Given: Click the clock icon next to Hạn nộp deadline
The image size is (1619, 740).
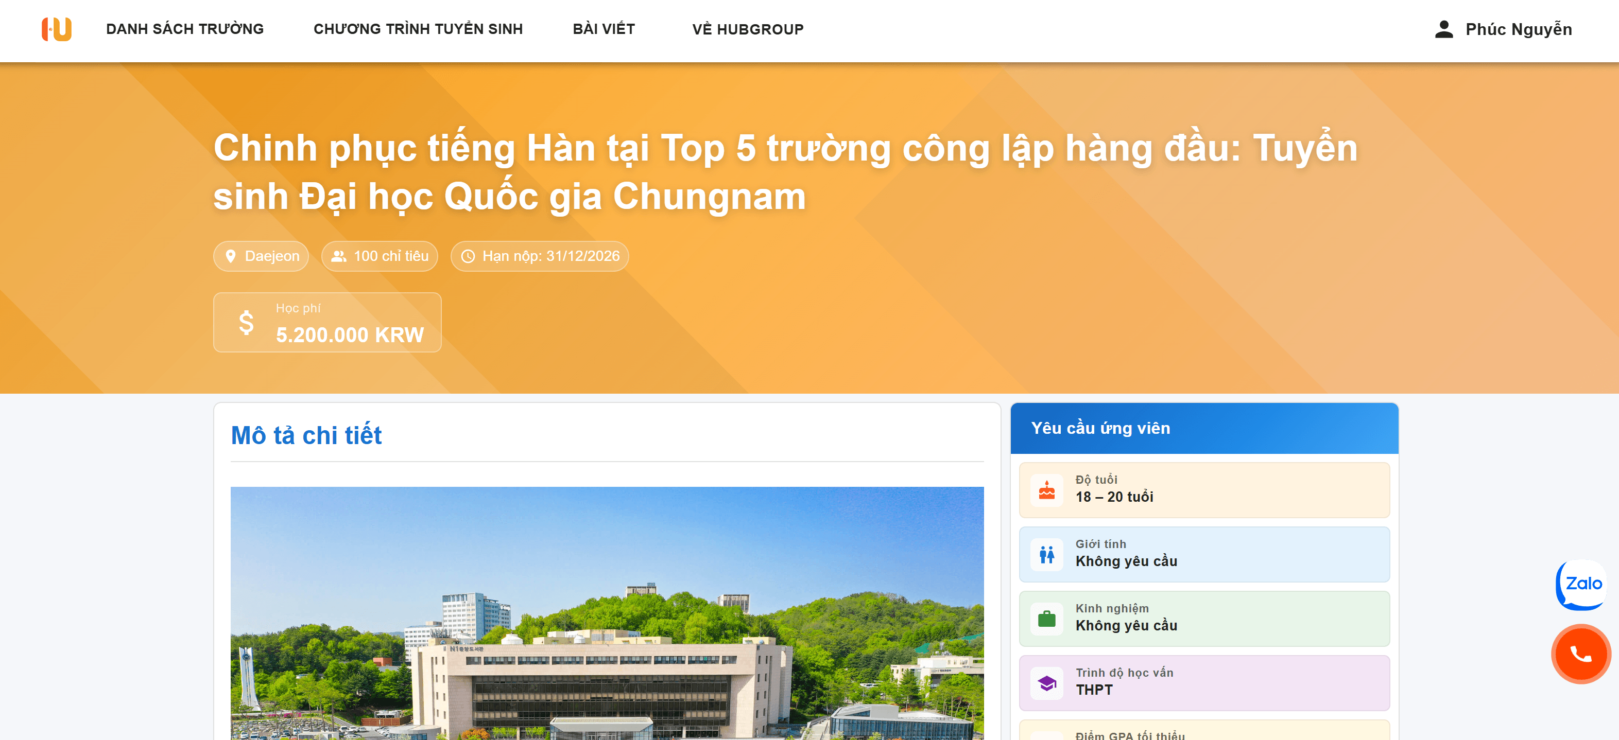Looking at the screenshot, I should click(467, 256).
